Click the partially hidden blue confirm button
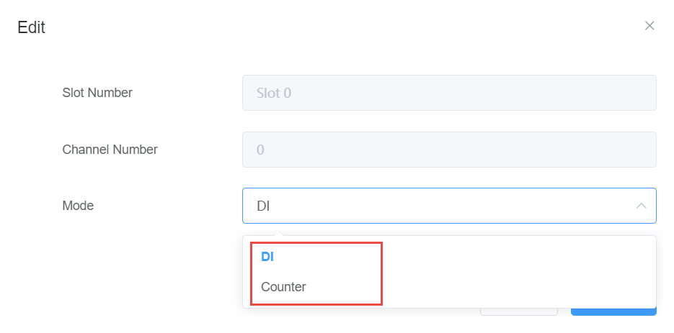 [613, 312]
